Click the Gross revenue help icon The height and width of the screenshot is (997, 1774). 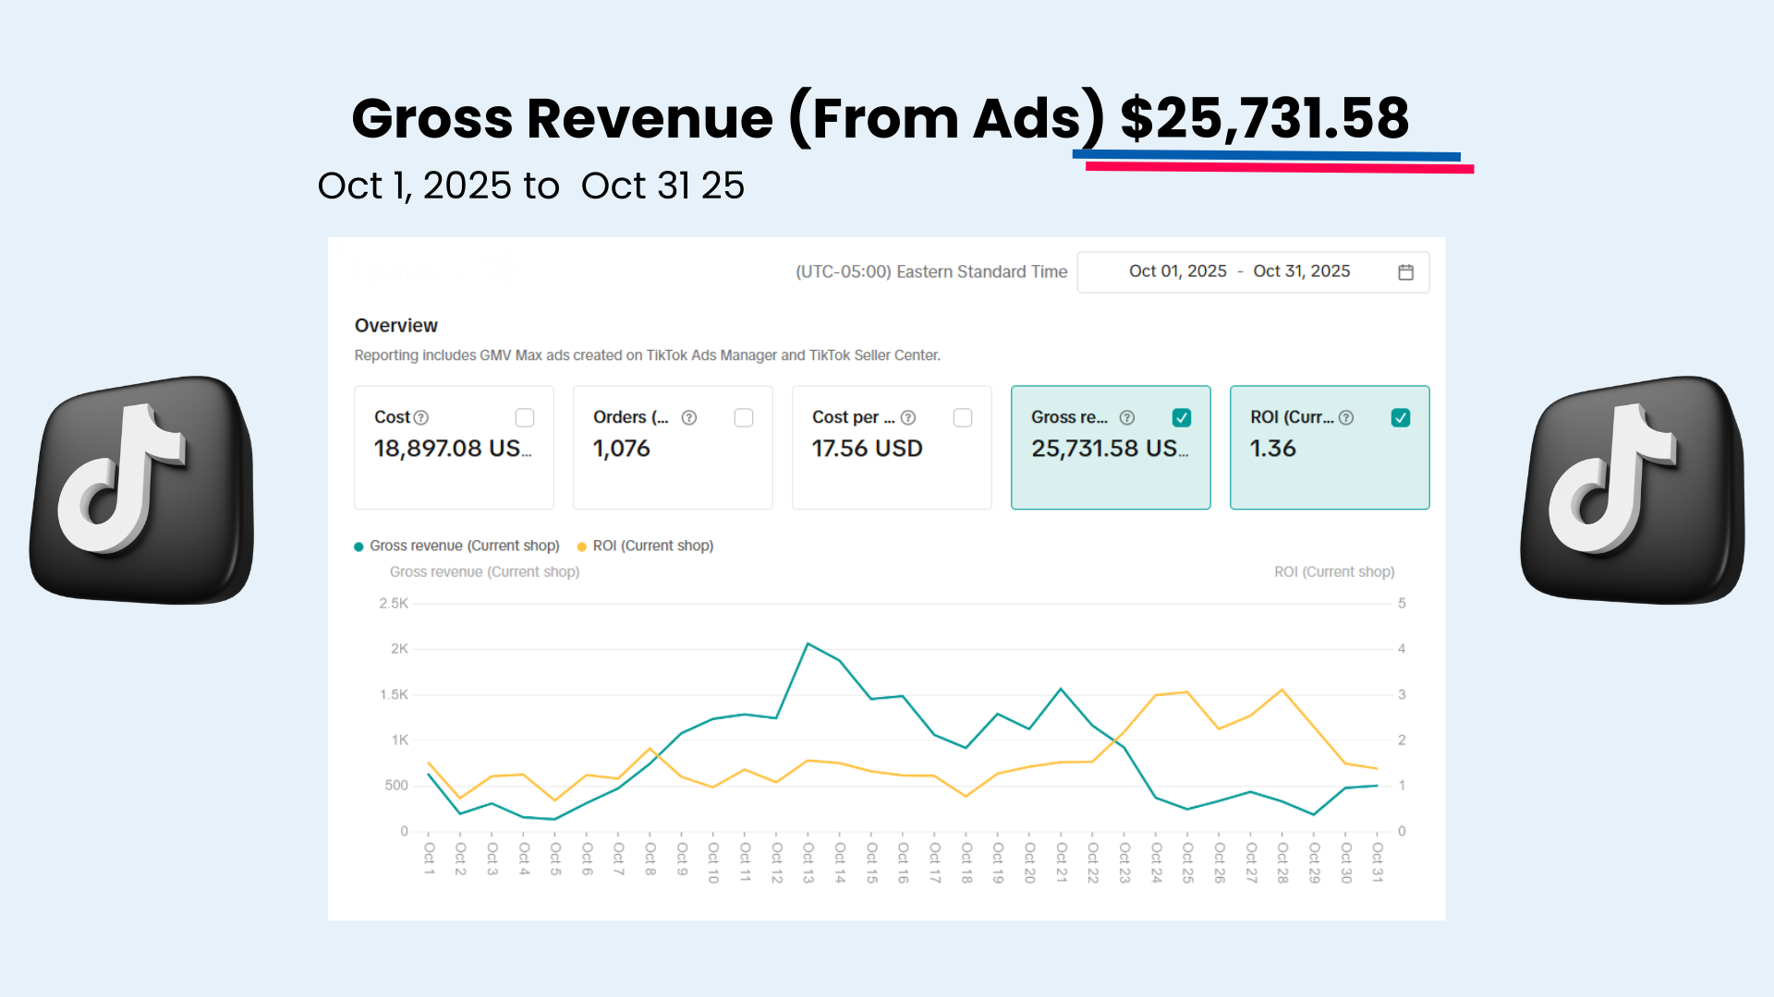(x=1127, y=417)
